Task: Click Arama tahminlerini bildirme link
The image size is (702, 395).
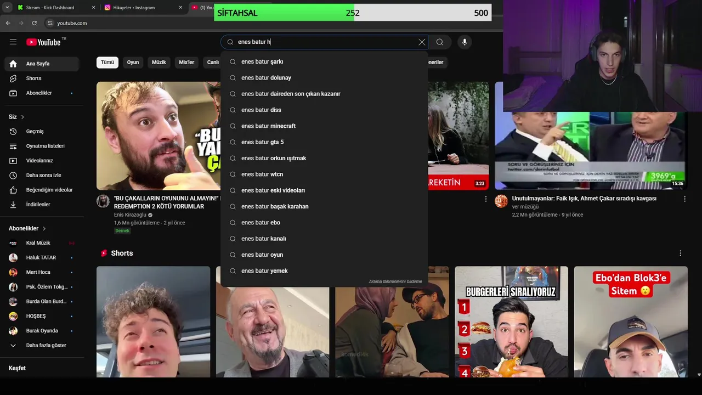Action: click(395, 281)
